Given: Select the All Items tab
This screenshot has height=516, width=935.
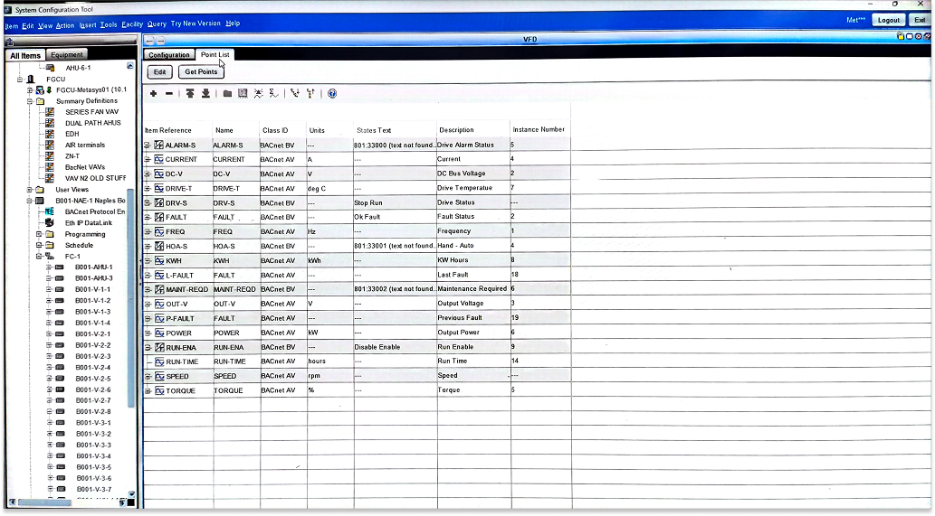Looking at the screenshot, I should [x=25, y=55].
